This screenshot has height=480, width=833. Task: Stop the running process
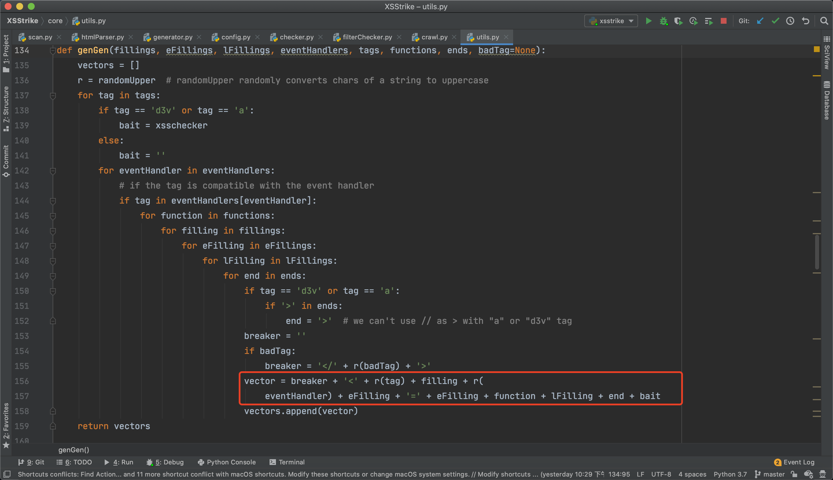pyautogui.click(x=723, y=21)
